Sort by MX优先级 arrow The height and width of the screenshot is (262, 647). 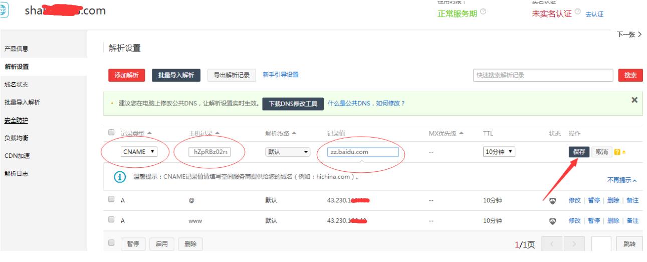(x=461, y=133)
